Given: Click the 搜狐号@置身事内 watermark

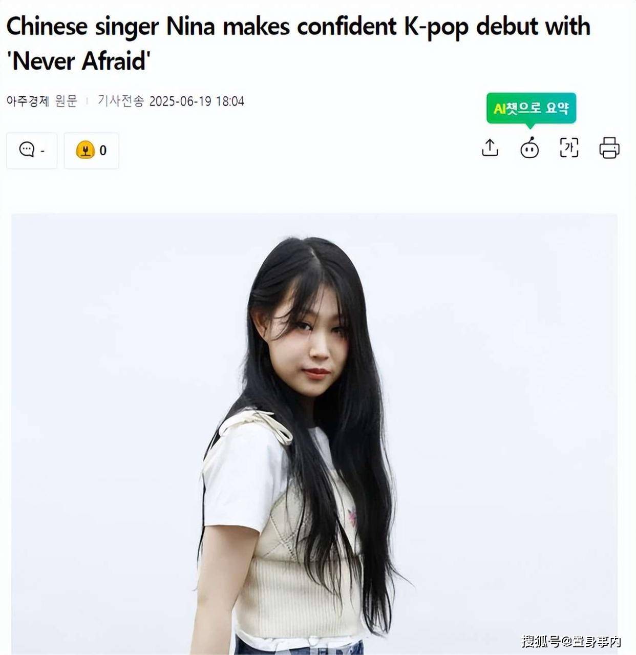Looking at the screenshot, I should coord(571,641).
